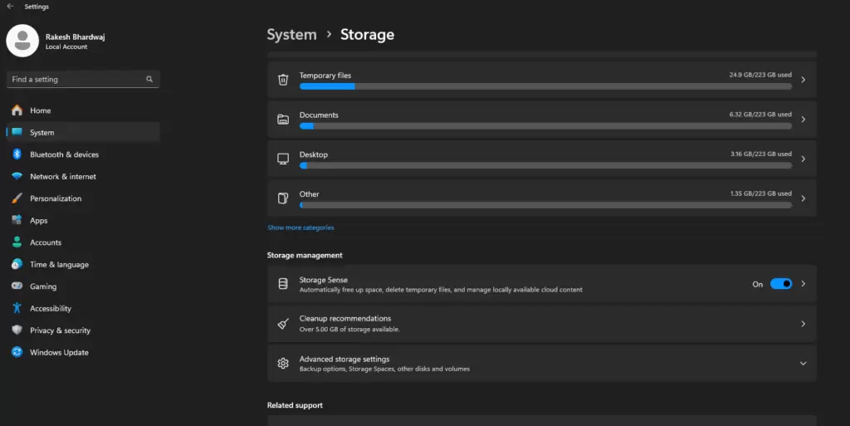Click the search magnifier icon
Screen dimensions: 850x426
[x=149, y=80]
